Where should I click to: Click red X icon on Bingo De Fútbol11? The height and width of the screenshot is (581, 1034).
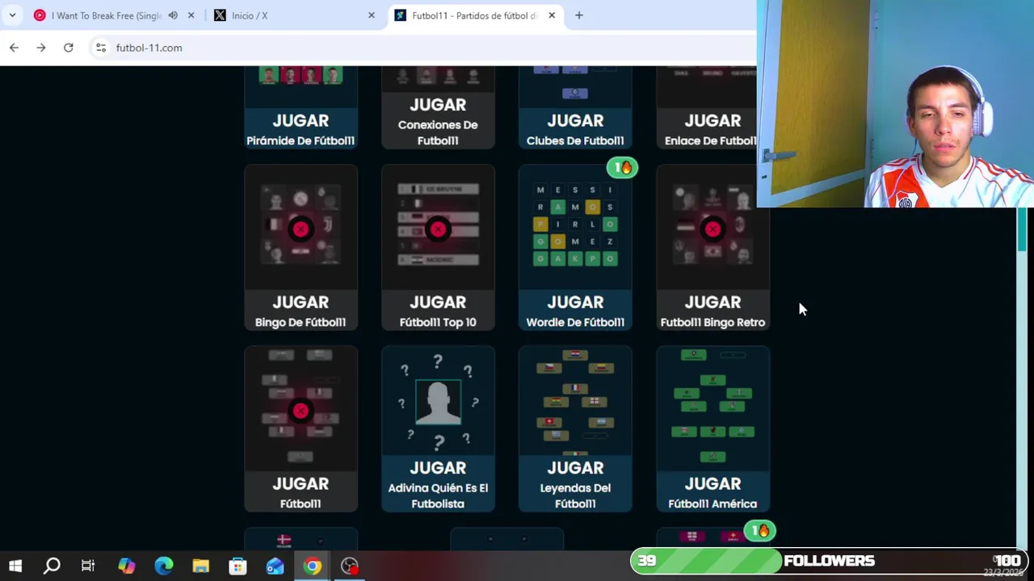(301, 229)
